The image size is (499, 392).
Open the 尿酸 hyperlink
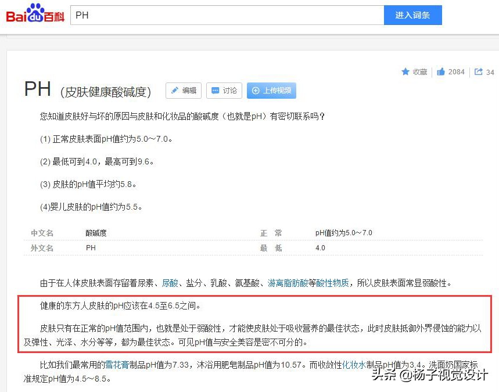170,282
